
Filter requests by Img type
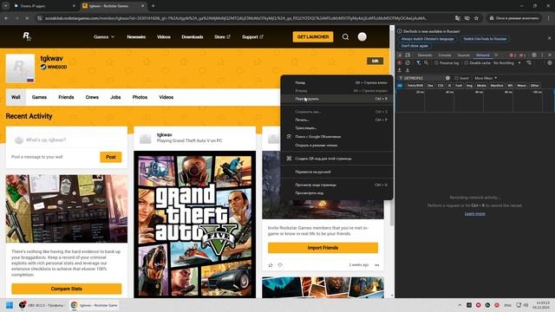tap(469, 86)
